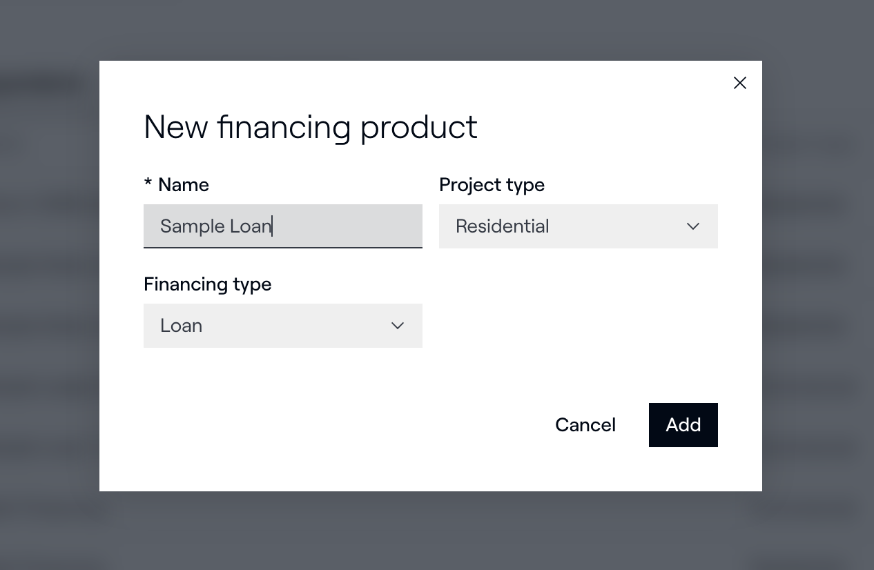This screenshot has width=874, height=570.
Task: Click the Loan value in Financing type
Action: pyautogui.click(x=181, y=326)
